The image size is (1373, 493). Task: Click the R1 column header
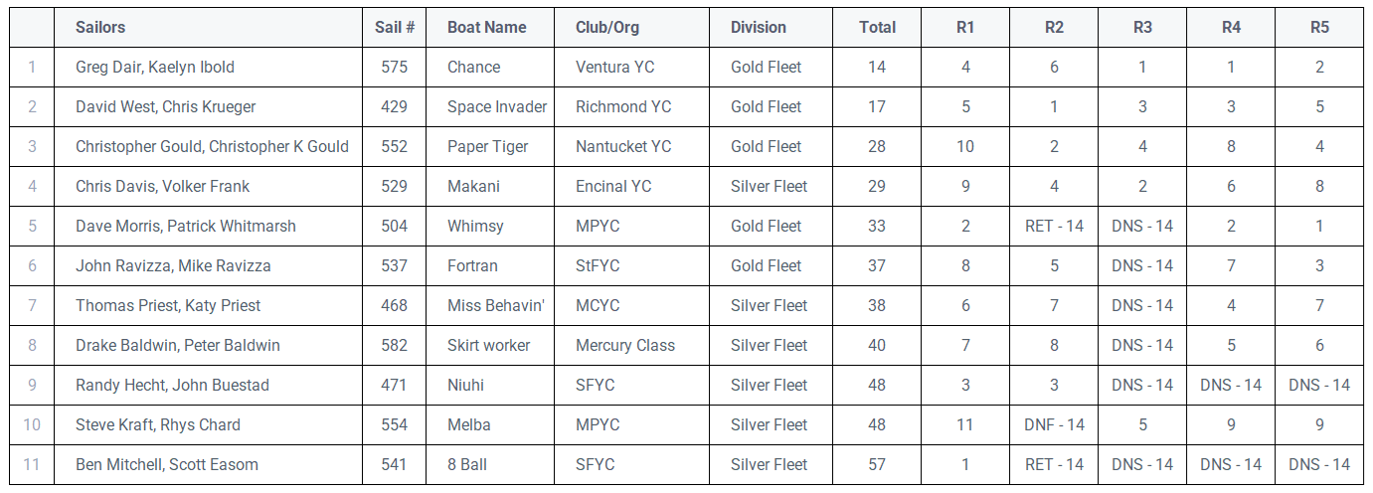click(x=965, y=28)
